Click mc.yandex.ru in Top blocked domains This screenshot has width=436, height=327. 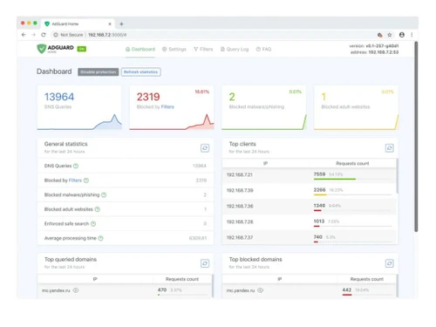point(241,290)
